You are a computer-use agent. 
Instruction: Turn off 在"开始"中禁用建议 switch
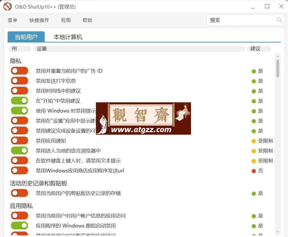pyautogui.click(x=19, y=101)
